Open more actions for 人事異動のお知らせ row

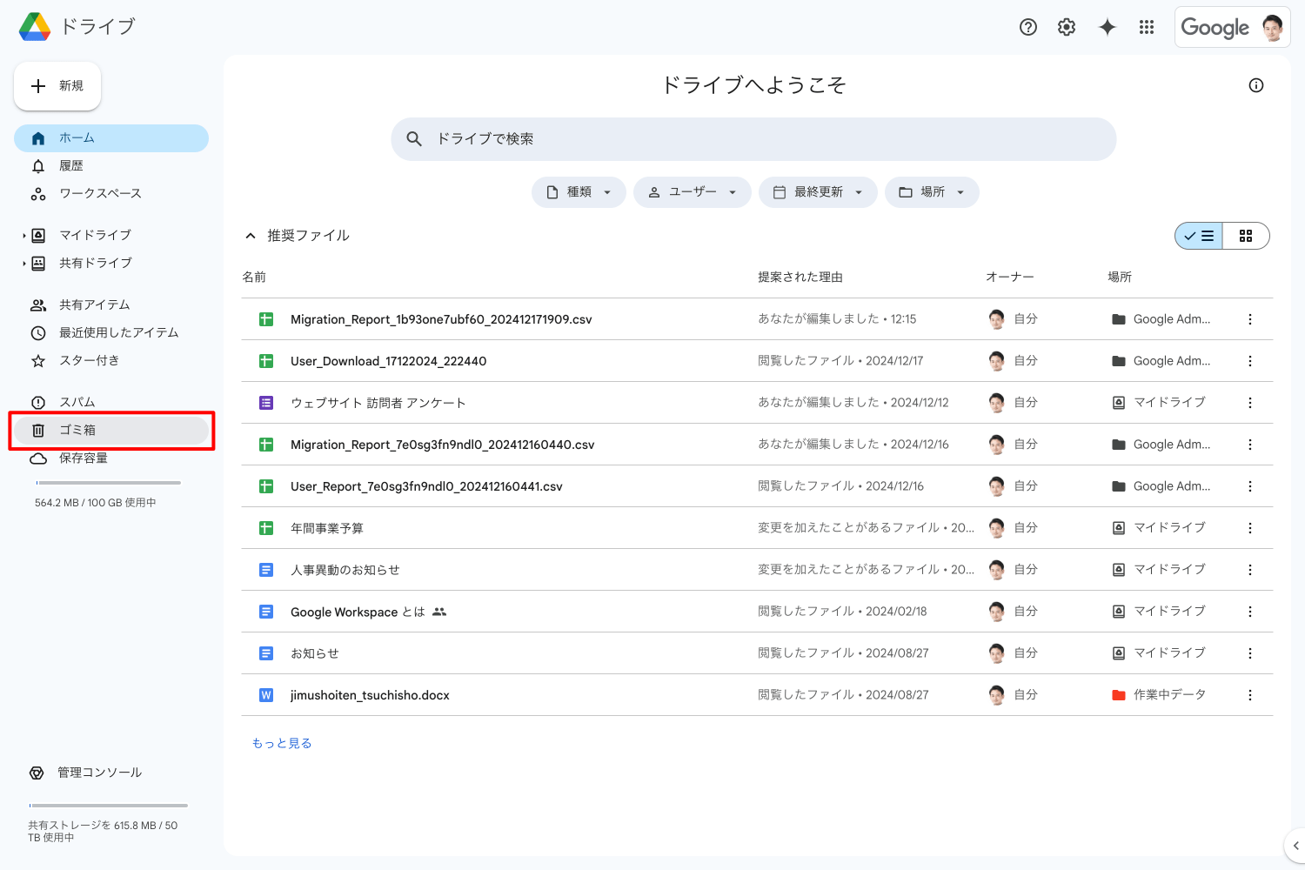click(x=1250, y=570)
